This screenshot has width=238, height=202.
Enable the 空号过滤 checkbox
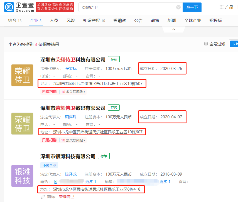click(x=206, y=44)
